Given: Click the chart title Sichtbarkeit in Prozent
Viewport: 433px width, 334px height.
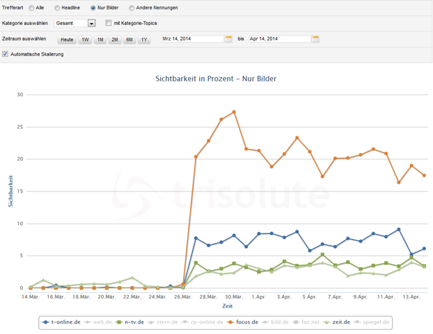Looking at the screenshot, I should (216, 79).
